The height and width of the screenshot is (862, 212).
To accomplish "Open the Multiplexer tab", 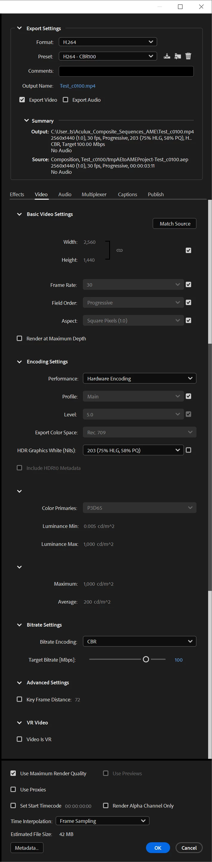I will [94, 194].
